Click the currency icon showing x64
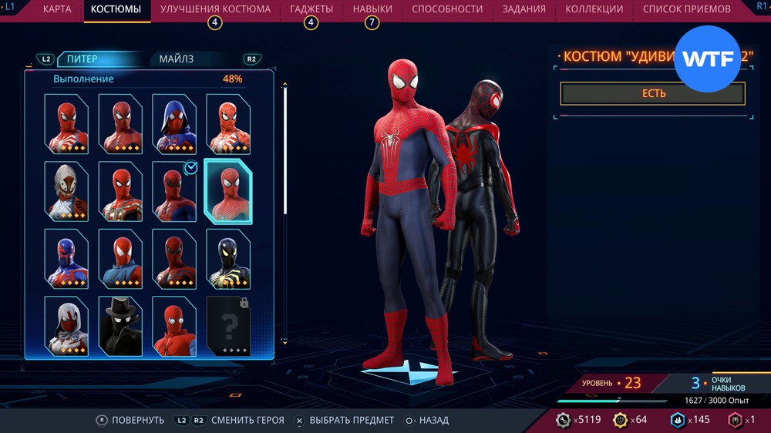Screen dimensions: 771x433 point(621,420)
